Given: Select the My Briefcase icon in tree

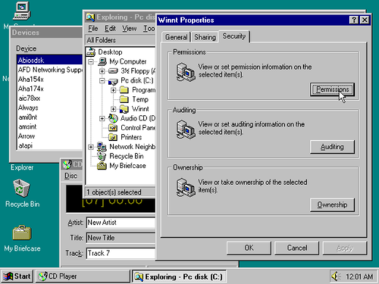Looking at the screenshot, I should 102,166.
